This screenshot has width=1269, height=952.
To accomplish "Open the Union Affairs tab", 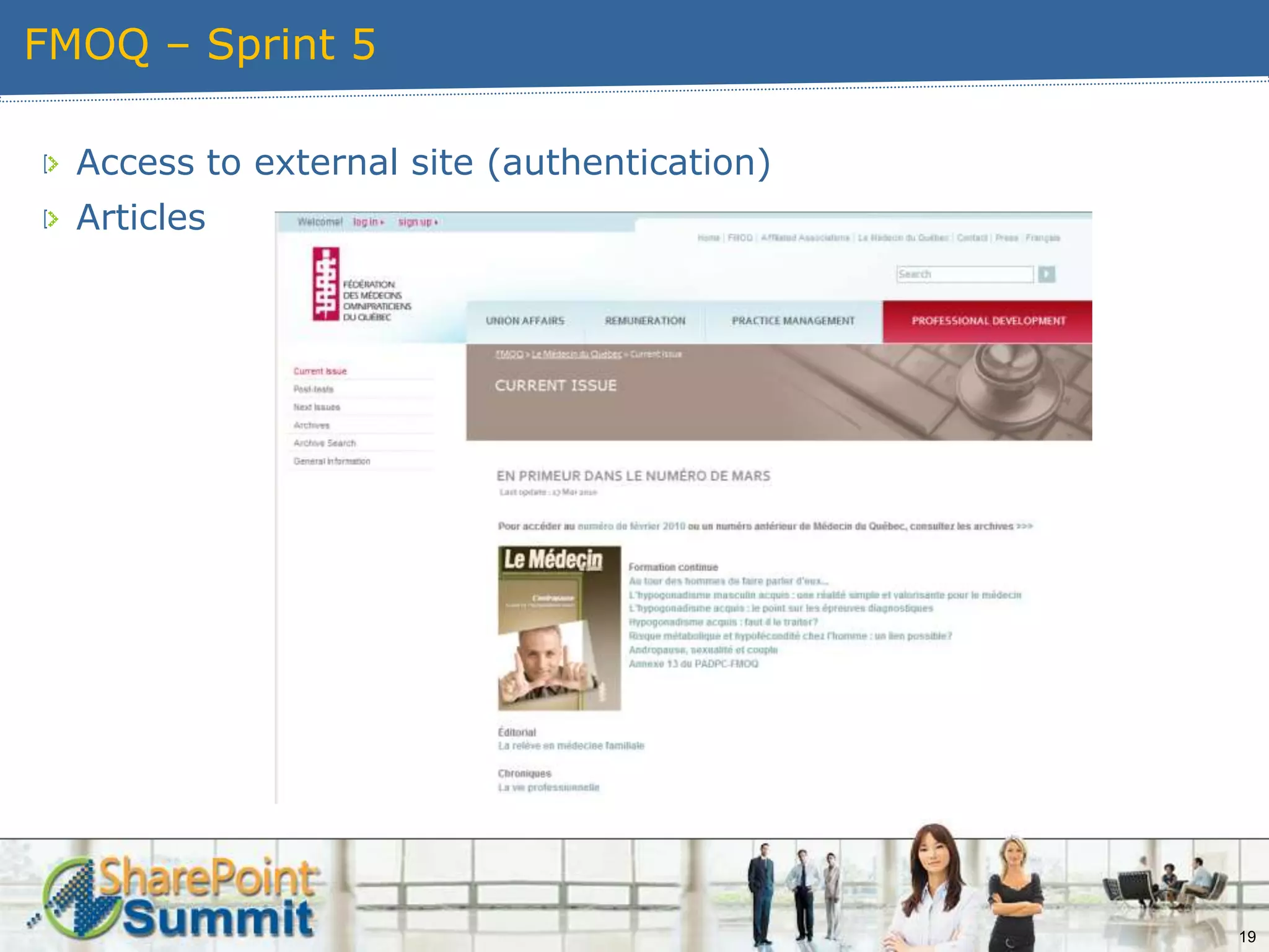I will coord(525,321).
